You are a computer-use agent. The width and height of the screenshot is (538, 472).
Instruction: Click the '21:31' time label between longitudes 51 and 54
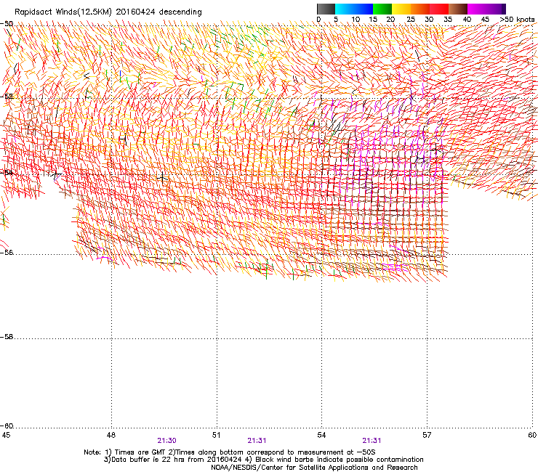(257, 441)
